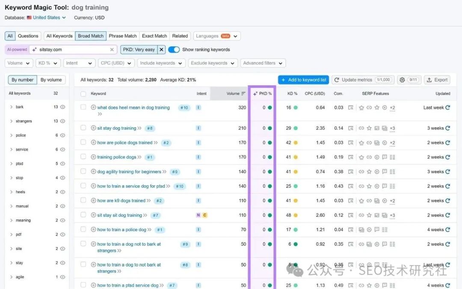Toggle 'Show ranking keywords' switch
This screenshot has height=289, width=462.
pos(174,50)
